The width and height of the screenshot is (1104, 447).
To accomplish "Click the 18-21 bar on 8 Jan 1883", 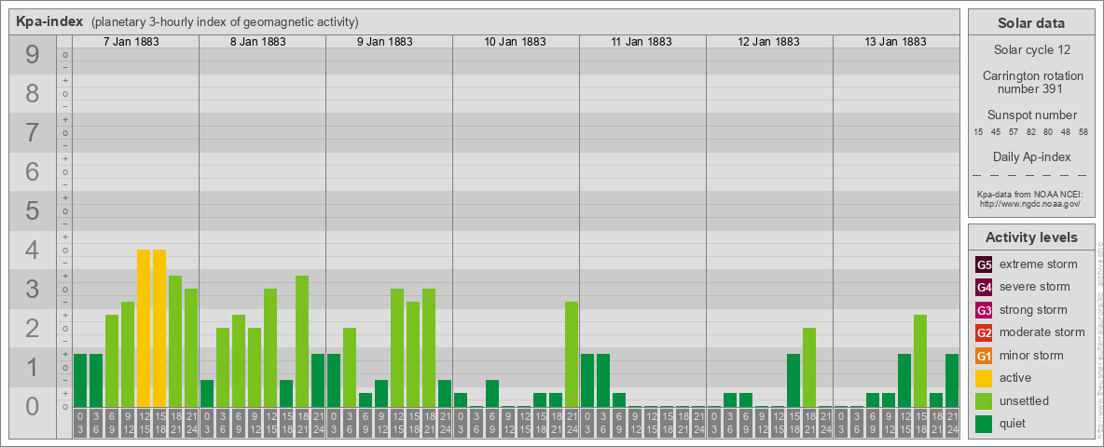I will click(302, 342).
